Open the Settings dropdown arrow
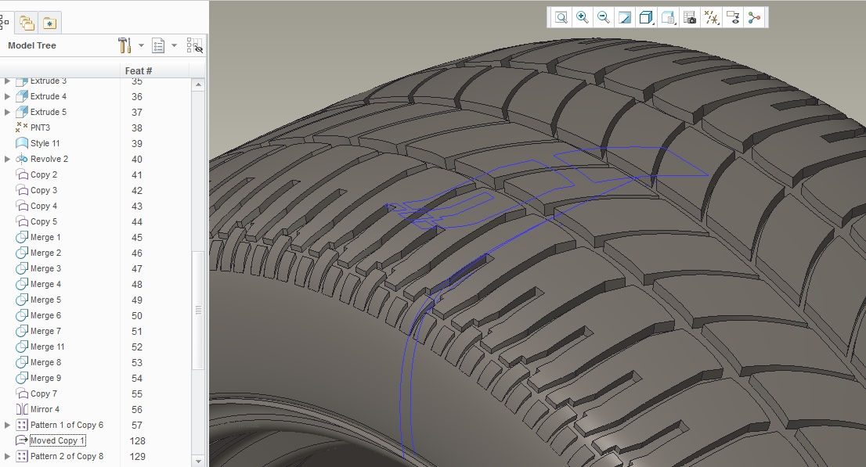Image resolution: width=866 pixels, height=467 pixels. 141,45
